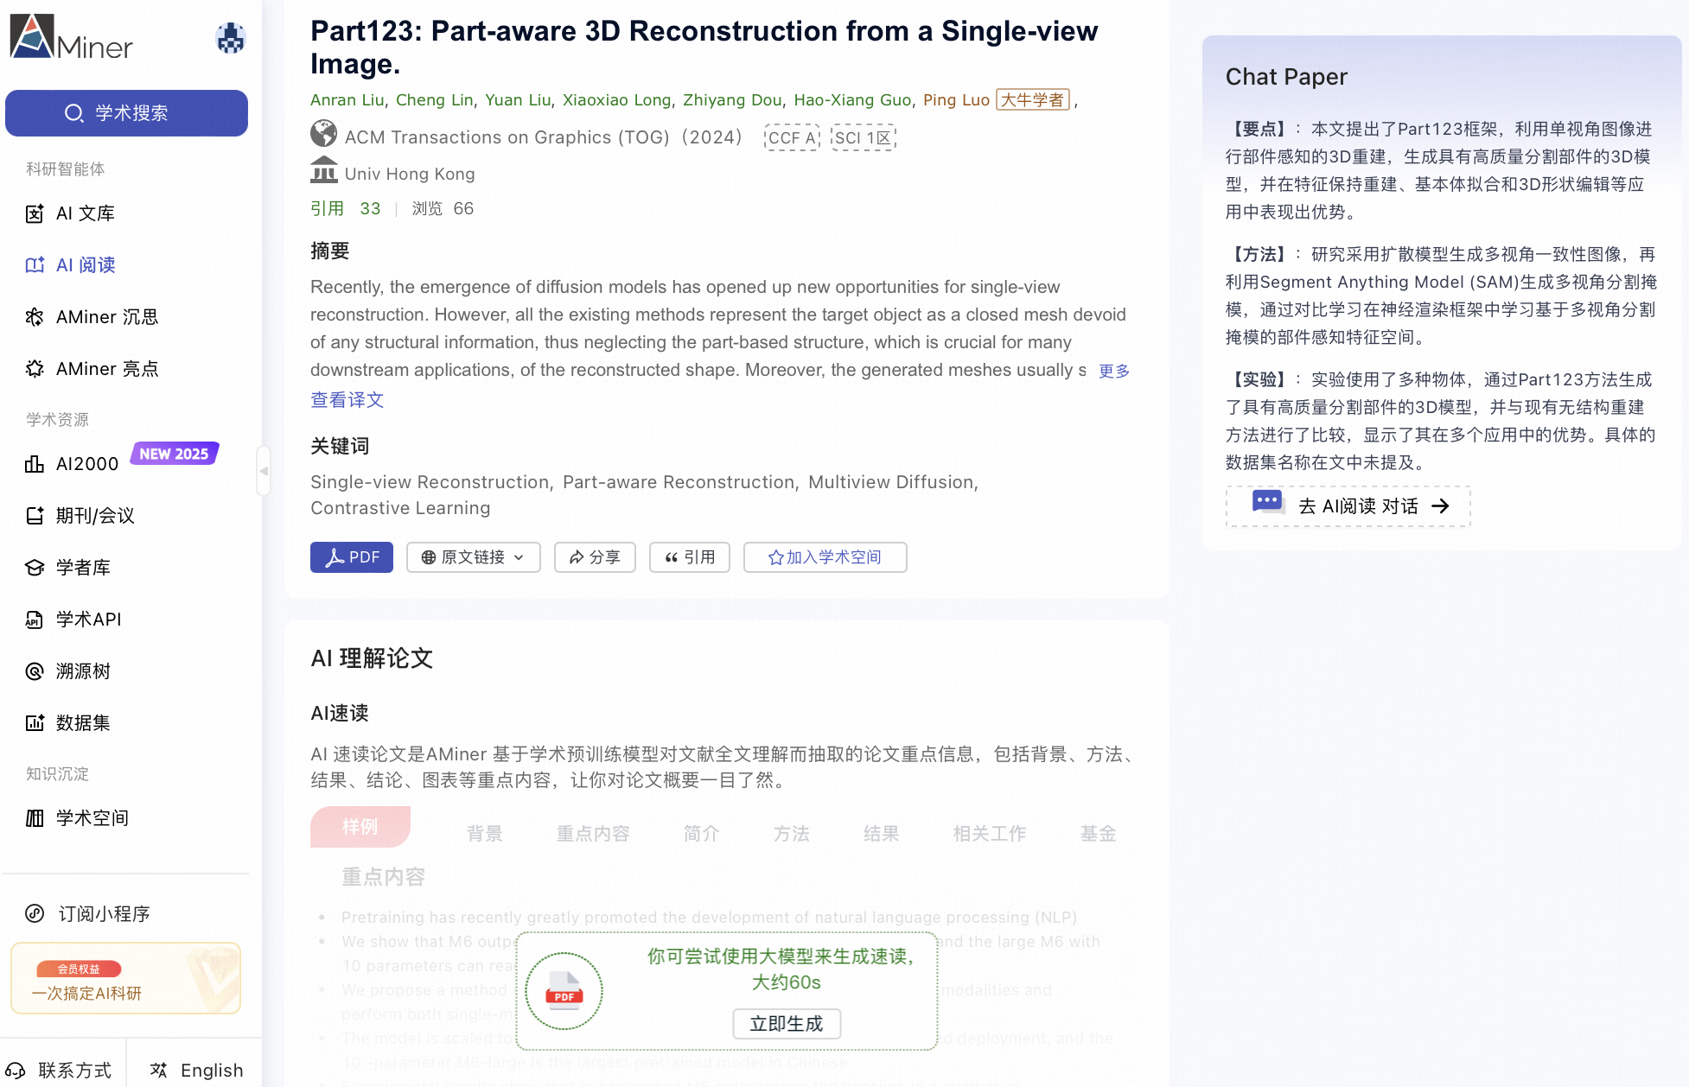Screen dimensions: 1689x1087
Task: Click 去 AI阅读 对话 in Chat Paper
Action: [x=1346, y=506]
